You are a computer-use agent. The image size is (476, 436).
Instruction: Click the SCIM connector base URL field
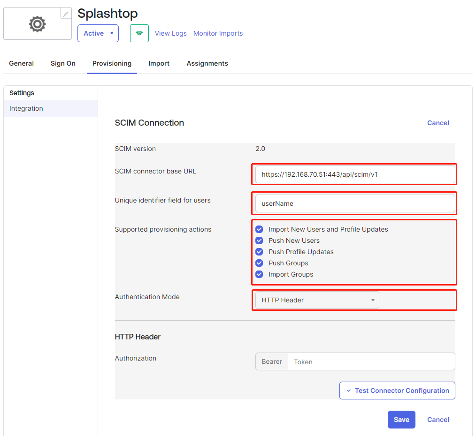click(355, 174)
